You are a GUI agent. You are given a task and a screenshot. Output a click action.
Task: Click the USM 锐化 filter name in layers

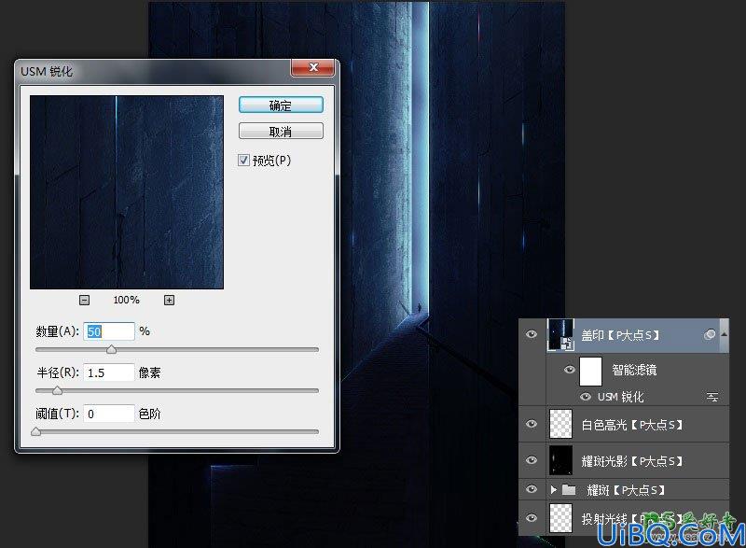[x=620, y=397]
